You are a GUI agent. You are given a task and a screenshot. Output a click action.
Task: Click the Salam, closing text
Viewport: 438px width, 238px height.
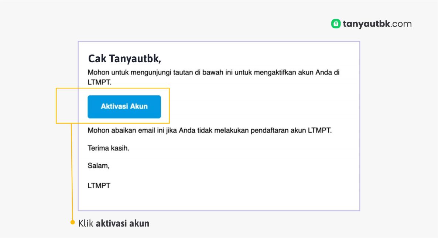point(99,166)
